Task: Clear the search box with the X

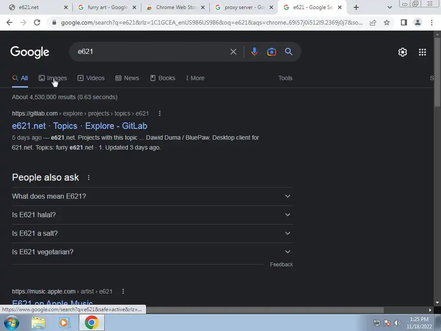Action: coord(233,52)
